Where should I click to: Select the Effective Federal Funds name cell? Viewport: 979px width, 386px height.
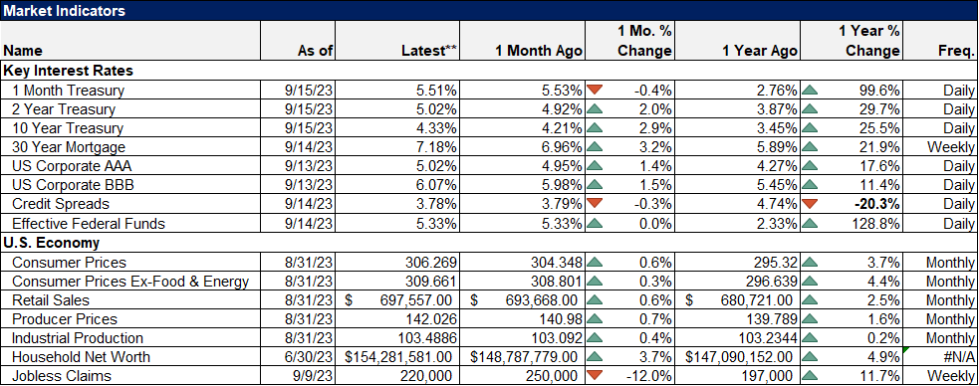point(129,223)
